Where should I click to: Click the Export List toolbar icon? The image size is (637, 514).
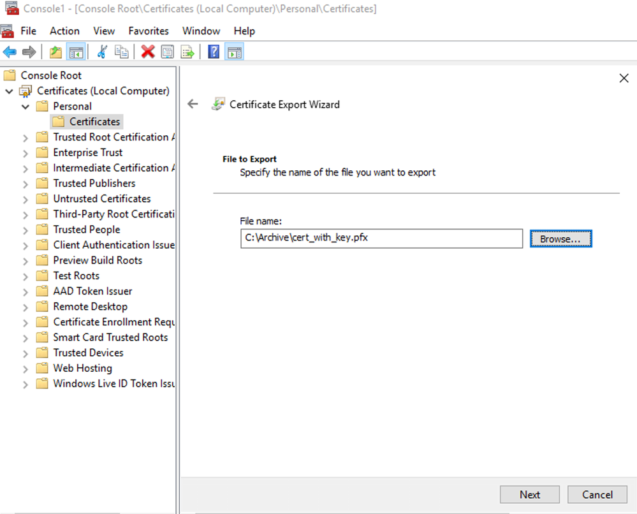point(187,52)
